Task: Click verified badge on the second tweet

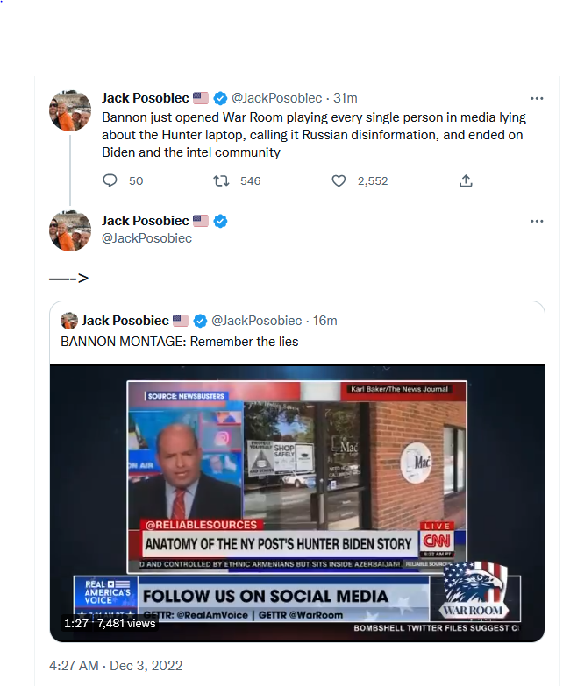Action: click(x=220, y=221)
